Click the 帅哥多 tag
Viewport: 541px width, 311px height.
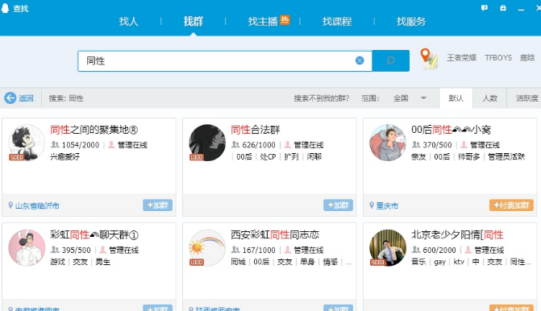pyautogui.click(x=469, y=156)
